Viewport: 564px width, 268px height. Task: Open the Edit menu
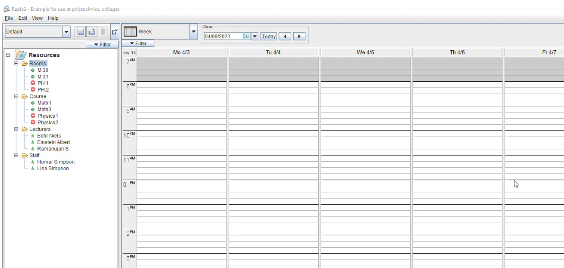pos(23,18)
